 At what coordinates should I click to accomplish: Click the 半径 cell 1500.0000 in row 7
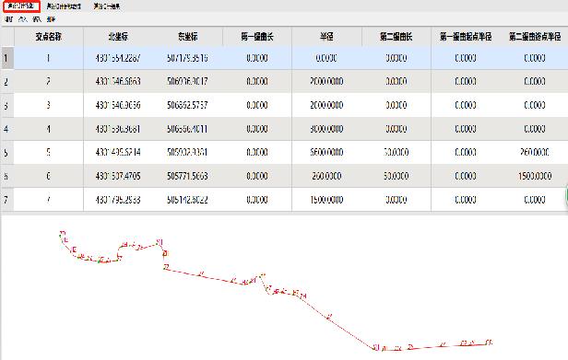tap(326, 200)
